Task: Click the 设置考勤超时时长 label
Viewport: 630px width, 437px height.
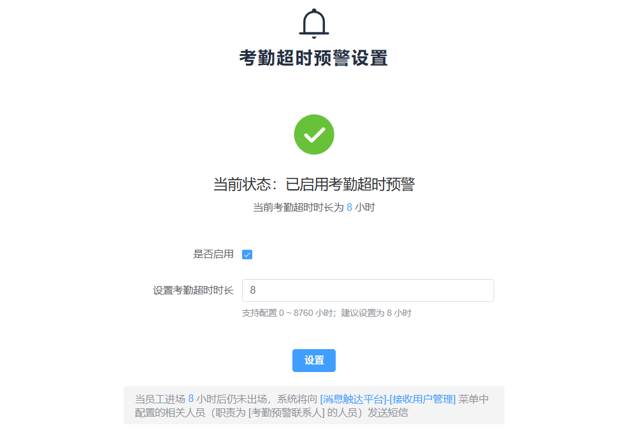Action: pos(193,290)
